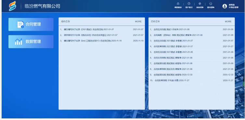Click MORE in the 已办工作 panel
The image size is (245, 120).
228,22
